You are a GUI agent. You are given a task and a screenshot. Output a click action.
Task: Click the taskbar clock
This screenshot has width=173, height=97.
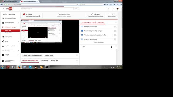point(118,67)
